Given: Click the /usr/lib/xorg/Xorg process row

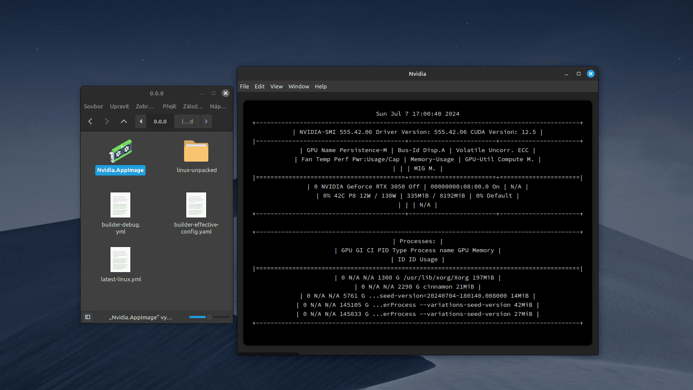Looking at the screenshot, I should 418,278.
